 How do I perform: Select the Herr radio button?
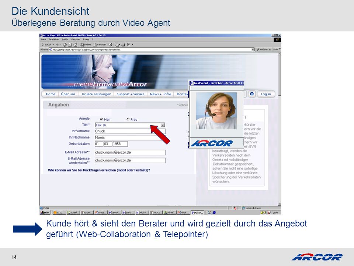tap(102, 119)
